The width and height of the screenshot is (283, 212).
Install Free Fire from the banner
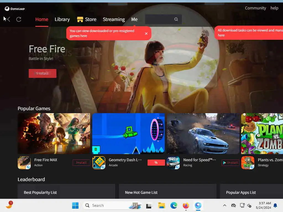[43, 73]
